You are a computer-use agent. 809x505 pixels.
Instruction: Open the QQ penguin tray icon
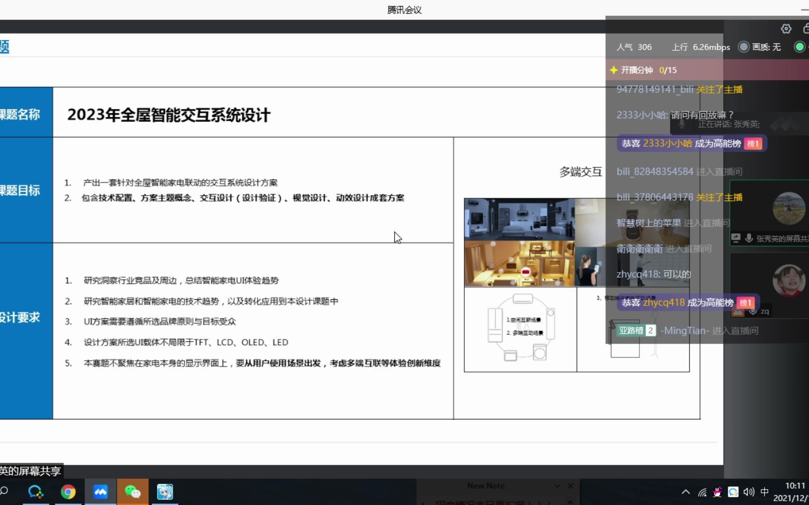pyautogui.click(x=717, y=492)
